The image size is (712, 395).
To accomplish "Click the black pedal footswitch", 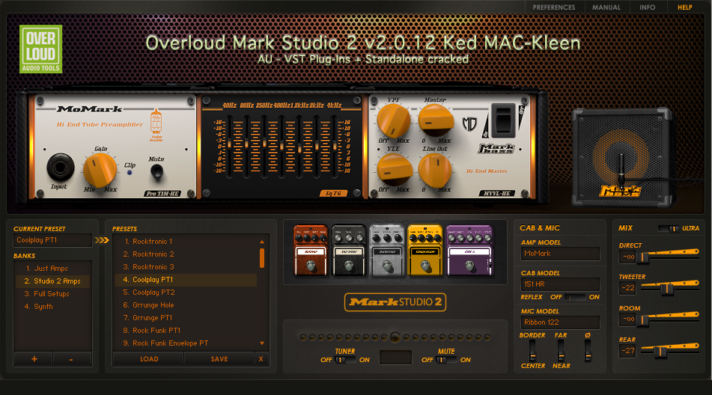I will [349, 266].
